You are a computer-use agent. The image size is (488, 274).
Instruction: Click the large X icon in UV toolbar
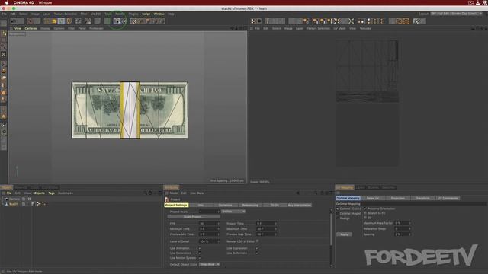(351, 21)
